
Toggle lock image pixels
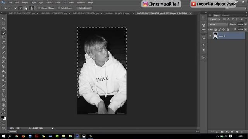click(220, 29)
